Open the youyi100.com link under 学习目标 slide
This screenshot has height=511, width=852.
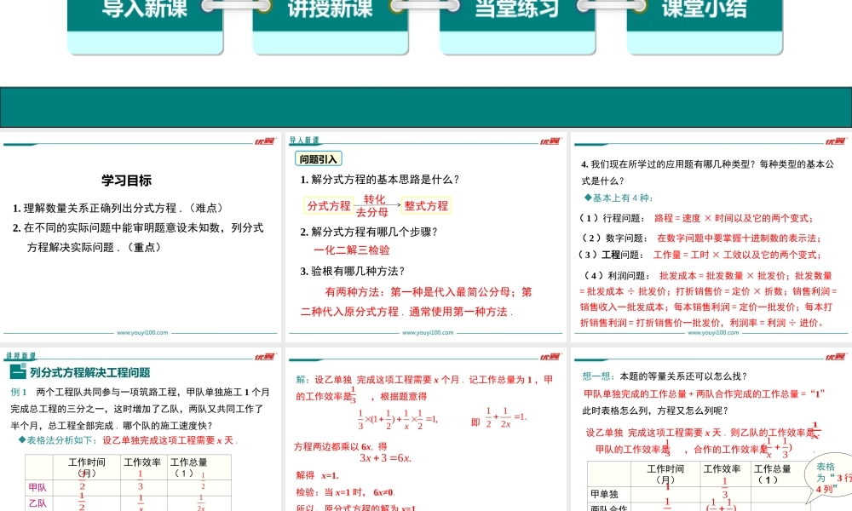142,333
